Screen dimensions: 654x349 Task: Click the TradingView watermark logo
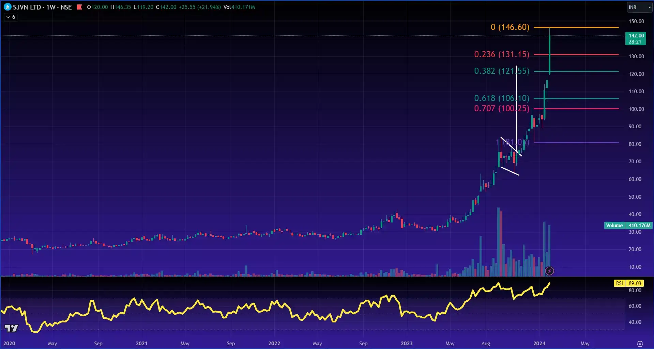pyautogui.click(x=11, y=328)
